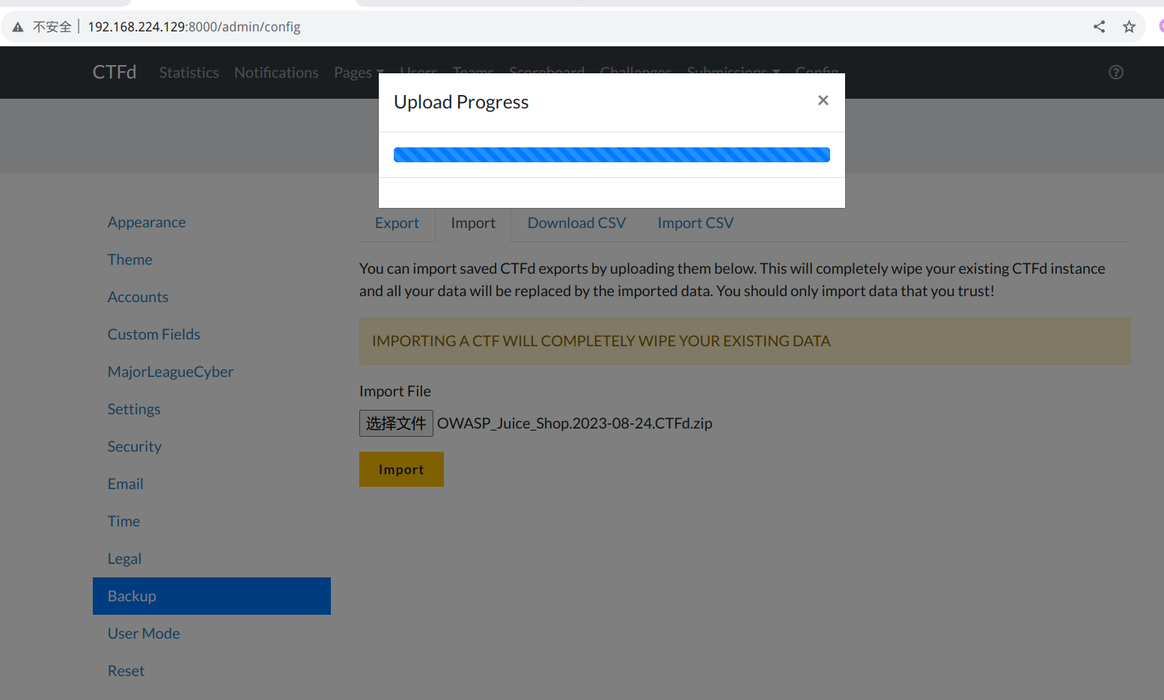Bookmark the page using the star icon

[1128, 26]
